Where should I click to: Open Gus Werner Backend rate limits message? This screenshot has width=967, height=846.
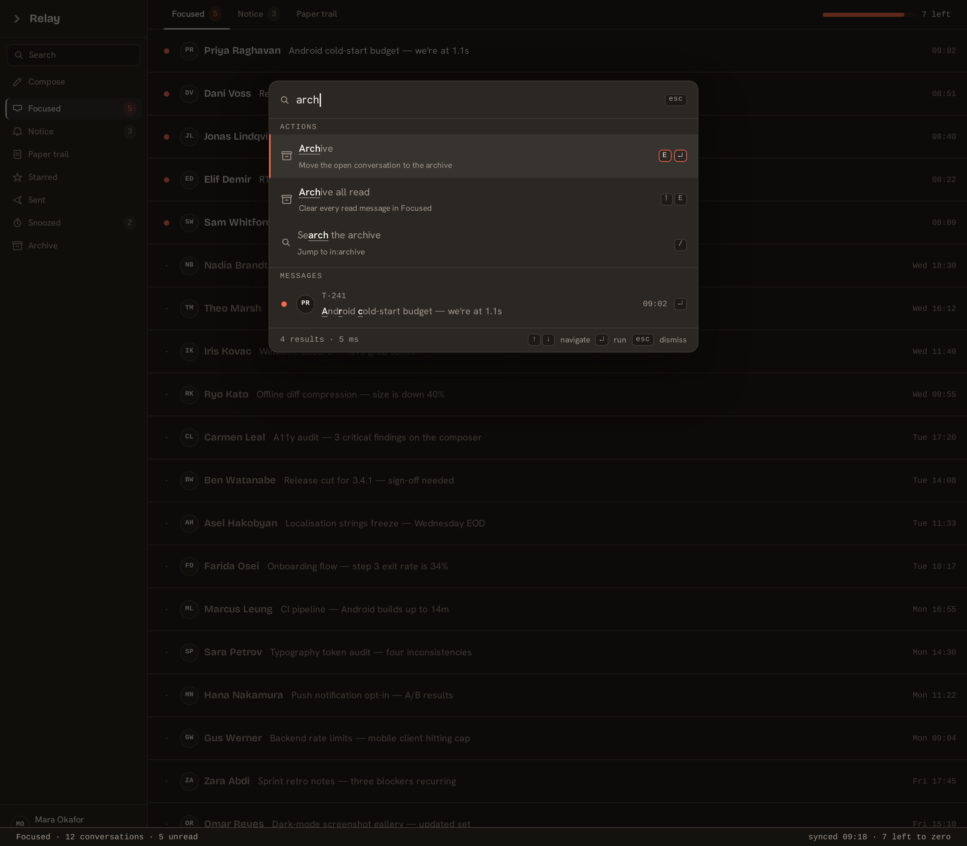pos(557,738)
